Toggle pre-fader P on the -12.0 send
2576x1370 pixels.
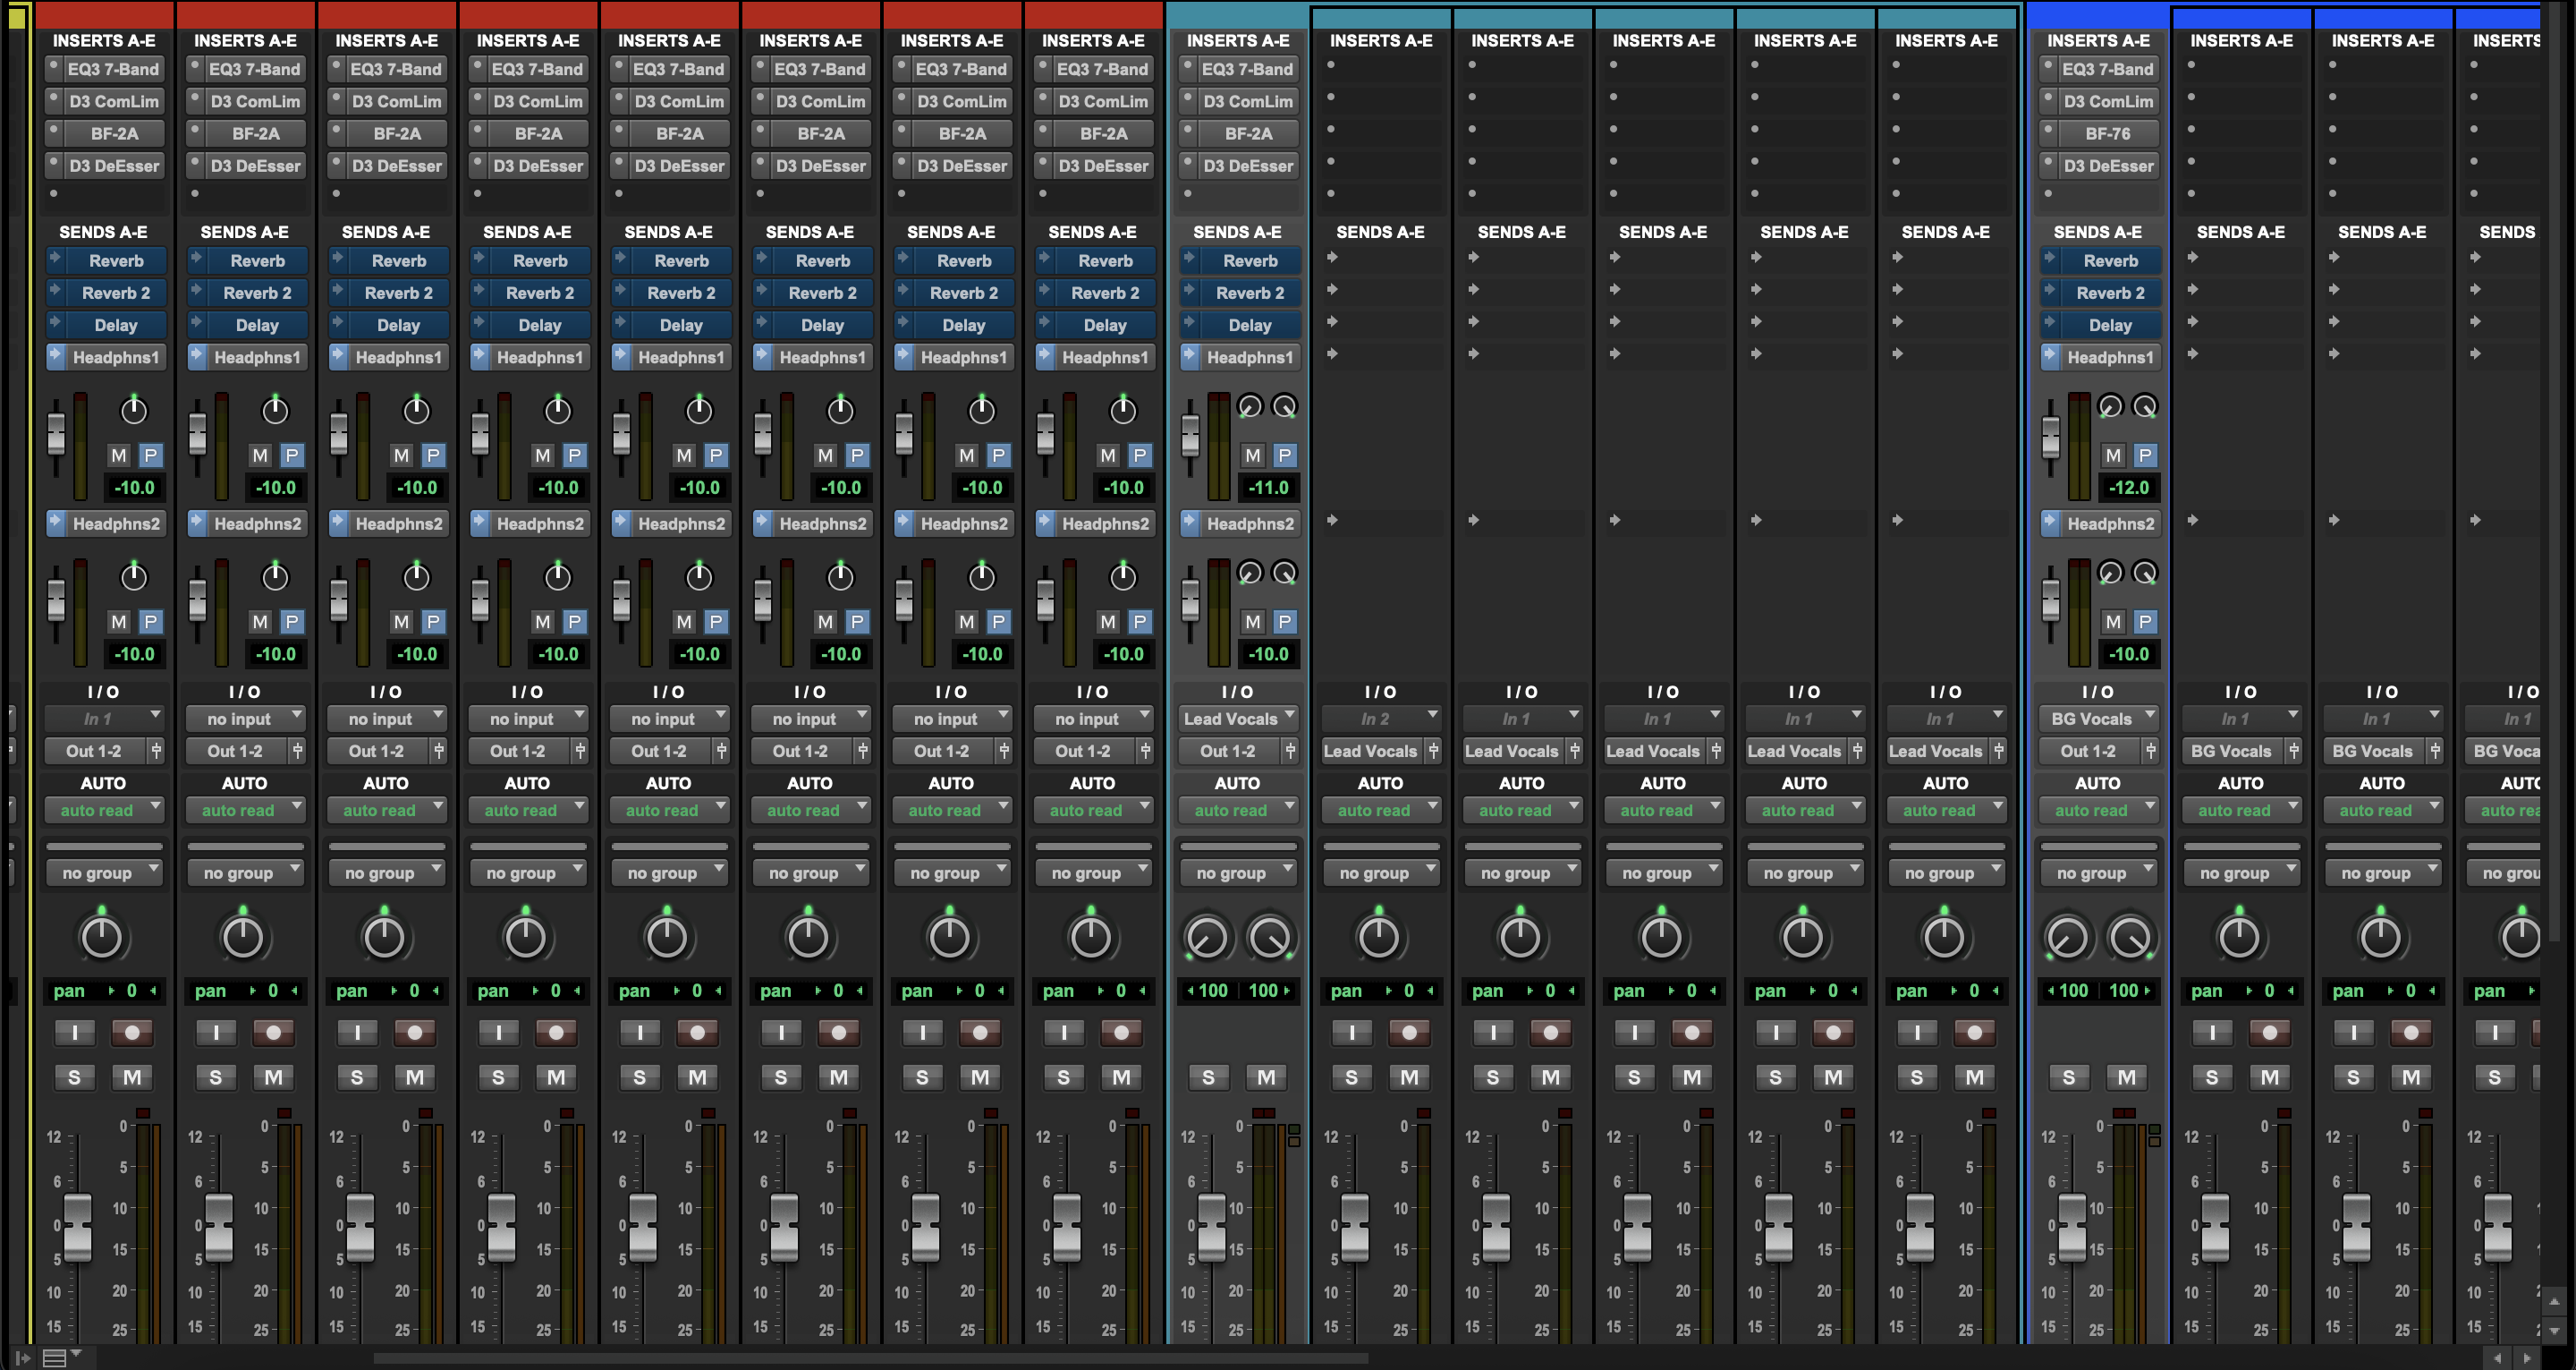click(x=2145, y=455)
